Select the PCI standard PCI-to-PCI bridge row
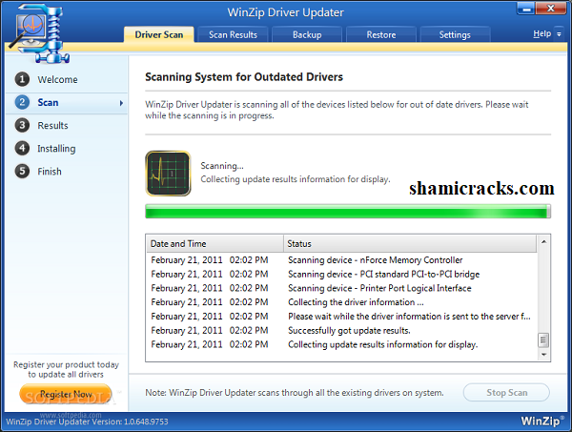This screenshot has height=432, width=572. tap(342, 275)
